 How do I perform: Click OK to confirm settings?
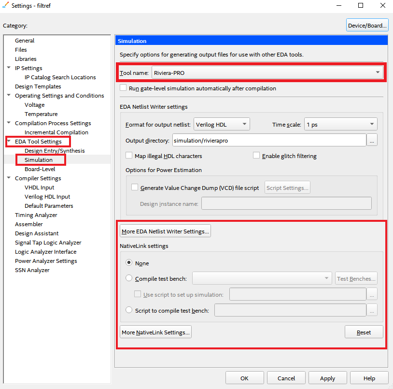pos(244,378)
